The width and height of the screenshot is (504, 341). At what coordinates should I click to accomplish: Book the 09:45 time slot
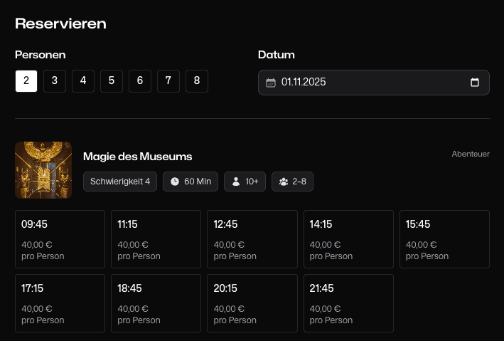coord(60,239)
